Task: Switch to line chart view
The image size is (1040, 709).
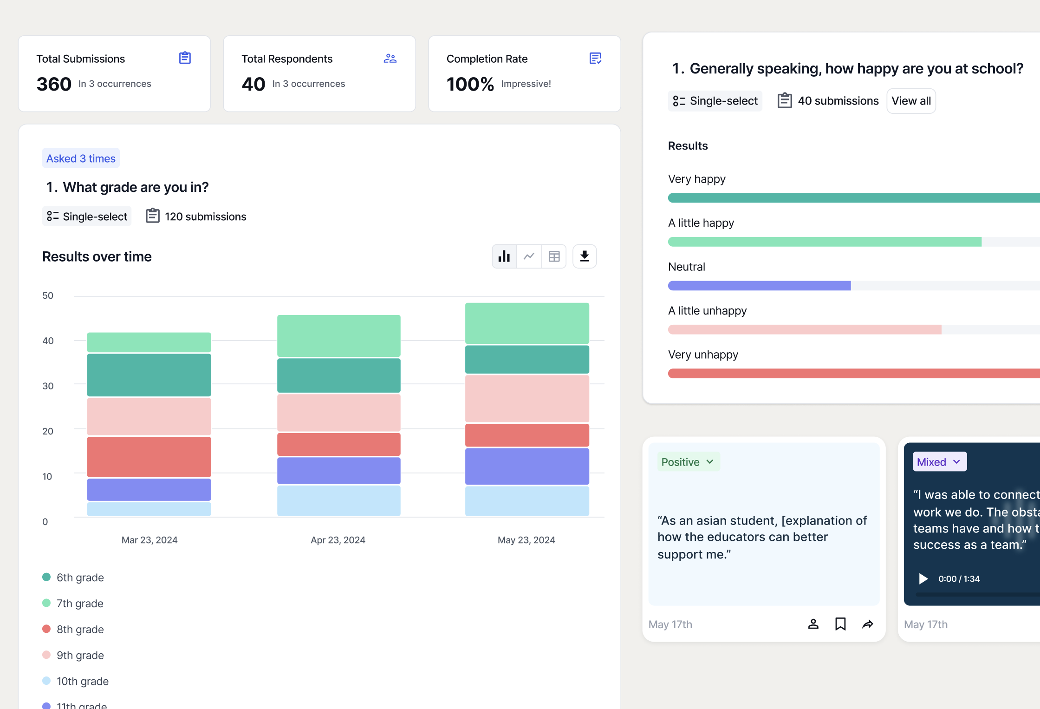Action: (529, 256)
